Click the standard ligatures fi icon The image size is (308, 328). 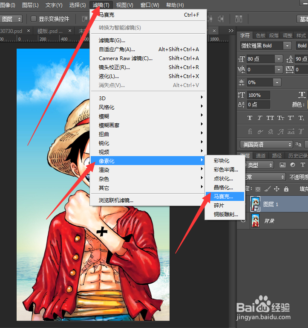[x=250, y=131]
